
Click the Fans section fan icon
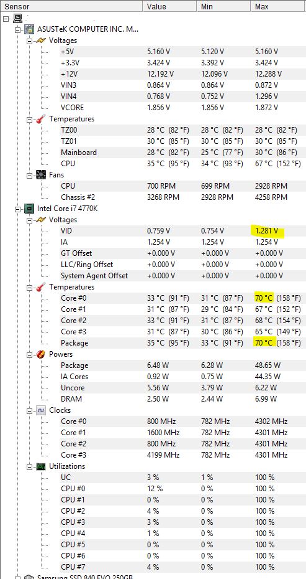(41, 175)
